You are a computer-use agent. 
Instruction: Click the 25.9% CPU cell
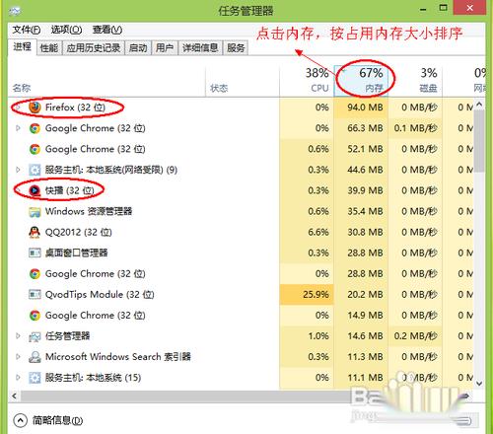(307, 294)
